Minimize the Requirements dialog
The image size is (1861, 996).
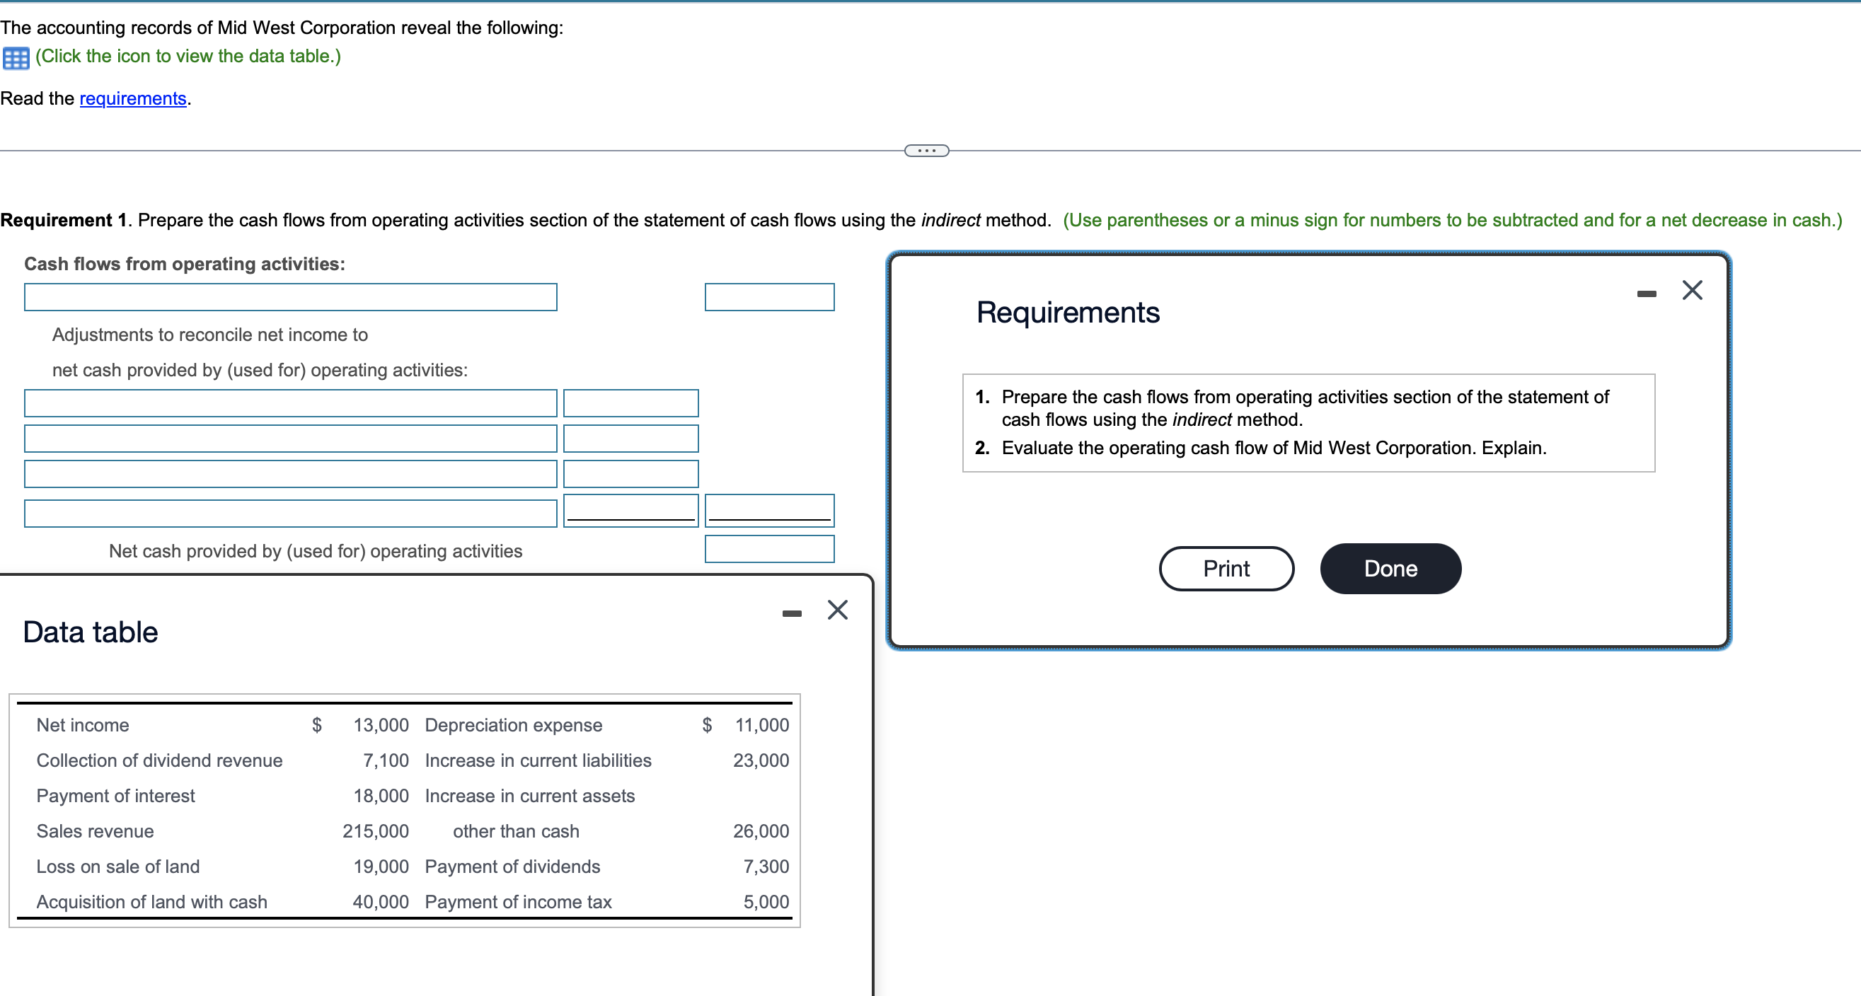(x=1646, y=294)
